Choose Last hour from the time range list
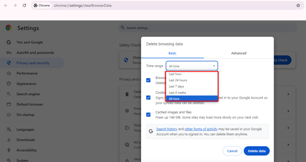 (x=192, y=74)
